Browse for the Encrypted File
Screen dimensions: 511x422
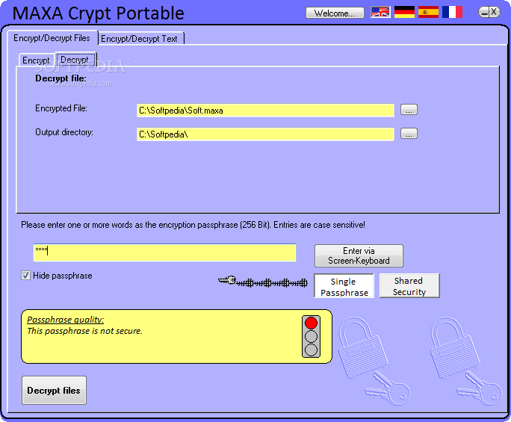409,110
